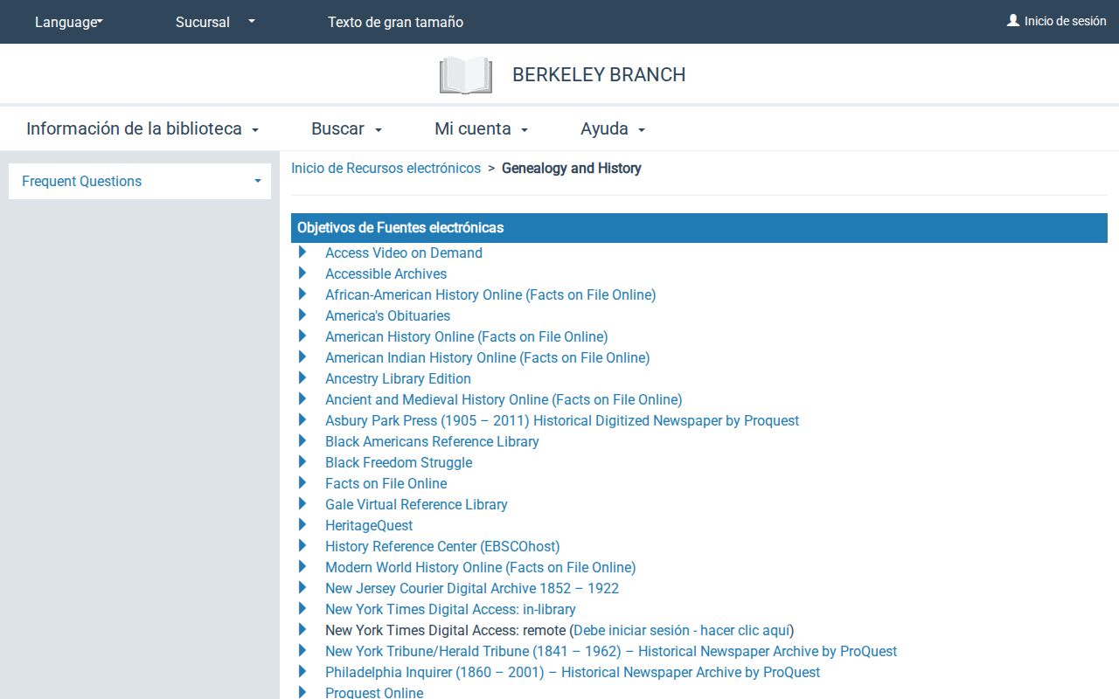This screenshot has width=1119, height=699.
Task: Open New York Tribune/Herald Tribune archive link
Action: click(x=611, y=651)
